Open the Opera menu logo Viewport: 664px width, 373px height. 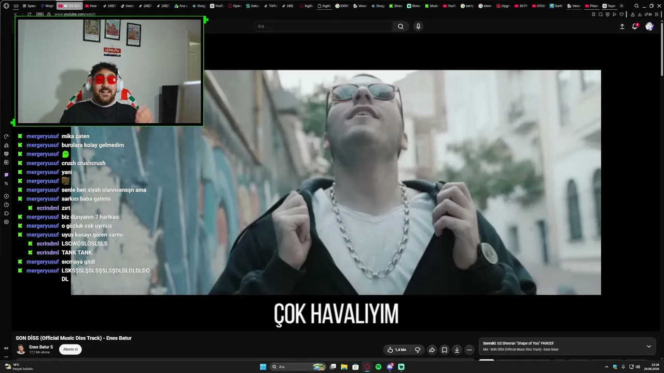pos(6,6)
